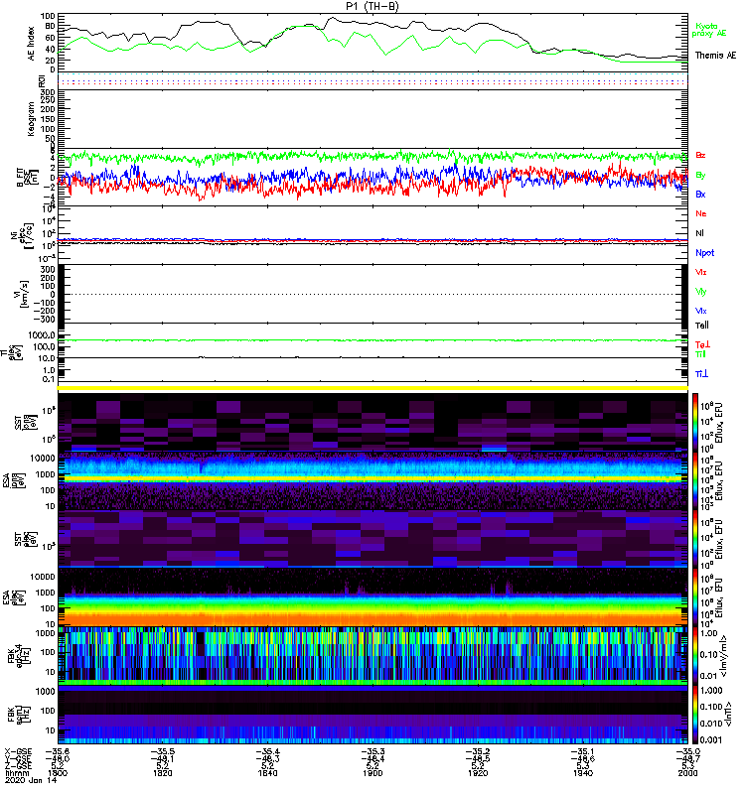Click the red "Bz" legend label
The height and width of the screenshot is (794, 745).
click(700, 155)
